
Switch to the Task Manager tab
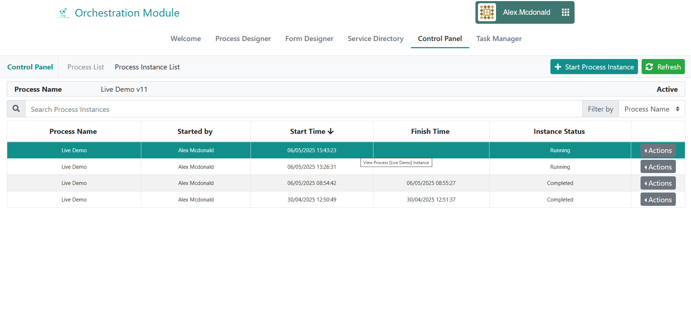pyautogui.click(x=499, y=39)
